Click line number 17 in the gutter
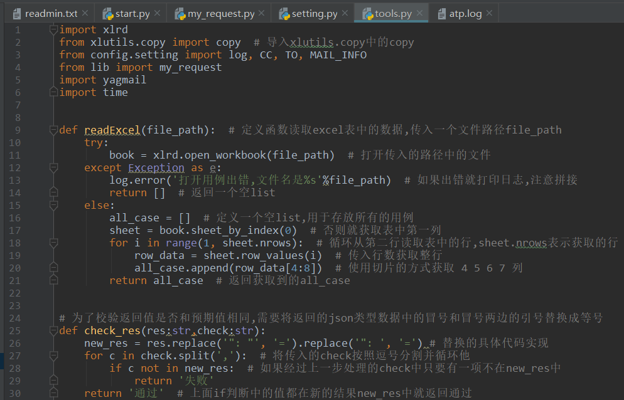This screenshot has width=624, height=400. 14,231
